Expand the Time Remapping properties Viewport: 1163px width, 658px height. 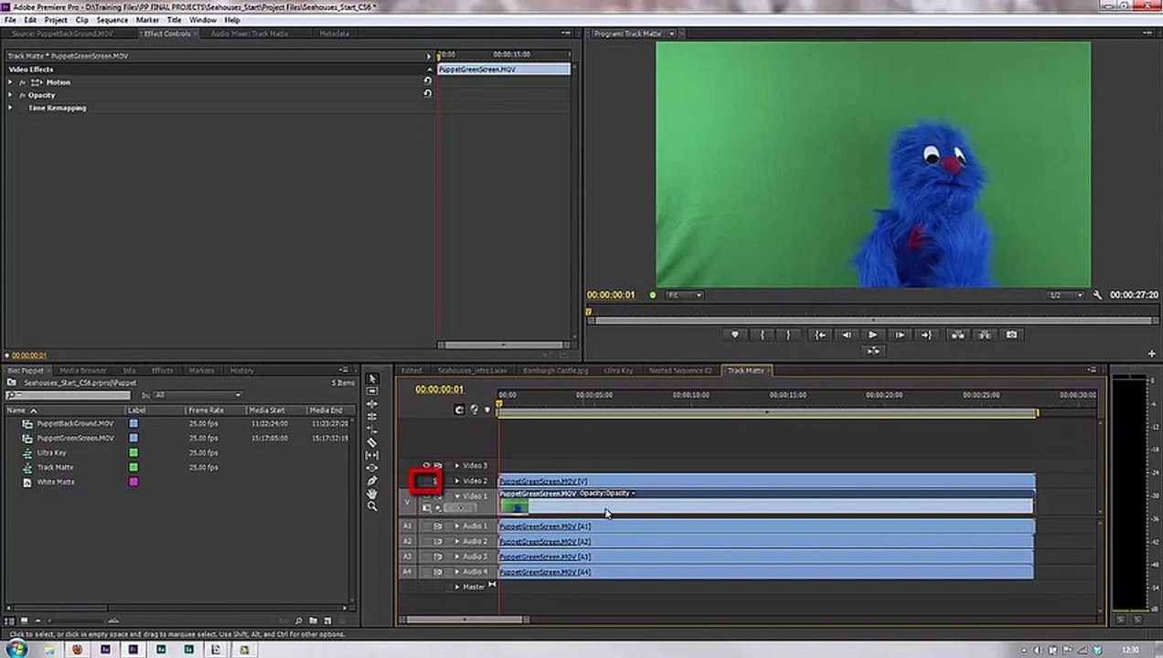11,108
